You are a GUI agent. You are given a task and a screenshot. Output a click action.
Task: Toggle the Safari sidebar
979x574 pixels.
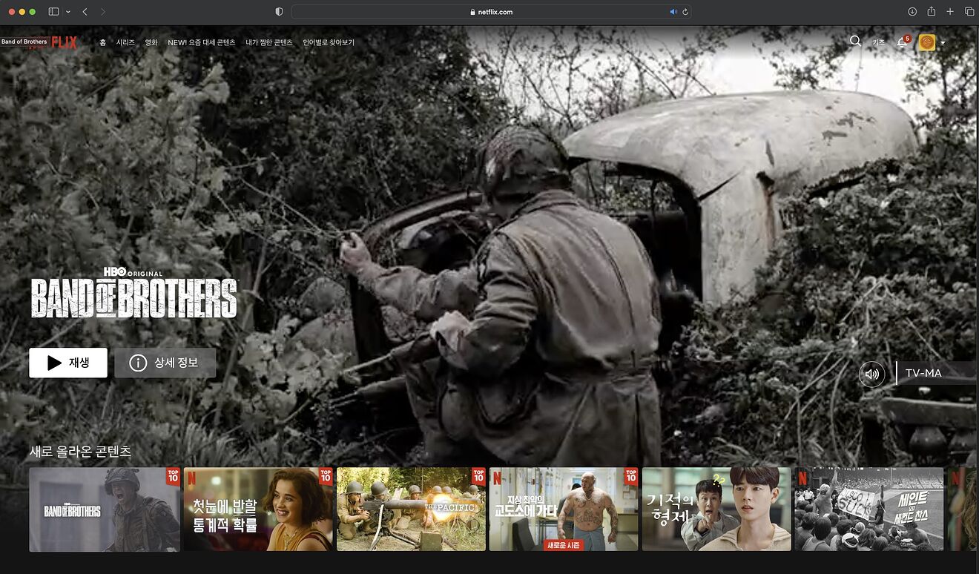tap(53, 12)
